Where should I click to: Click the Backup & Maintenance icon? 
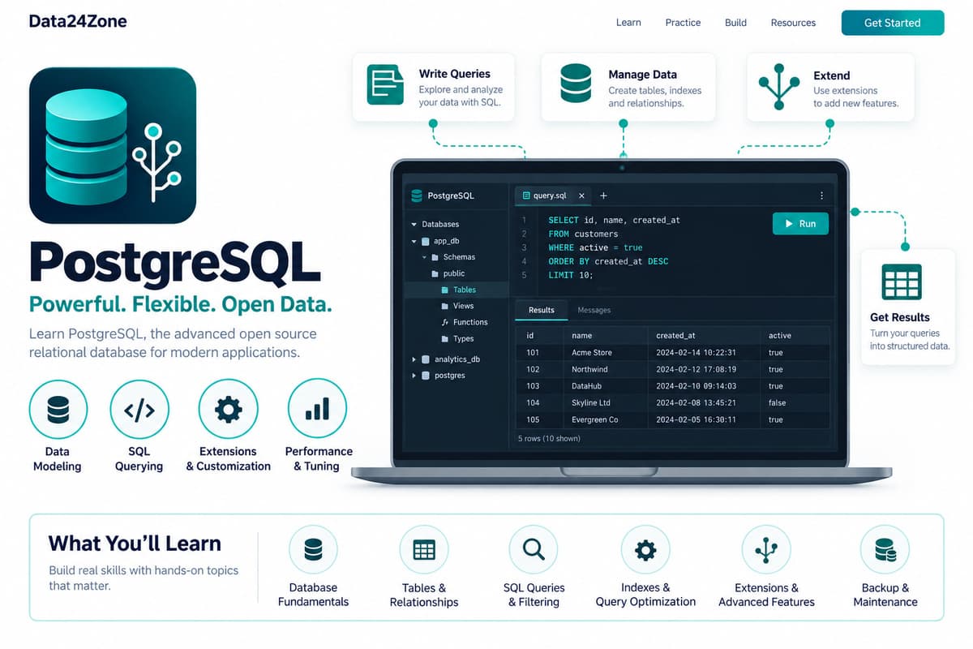tap(885, 550)
